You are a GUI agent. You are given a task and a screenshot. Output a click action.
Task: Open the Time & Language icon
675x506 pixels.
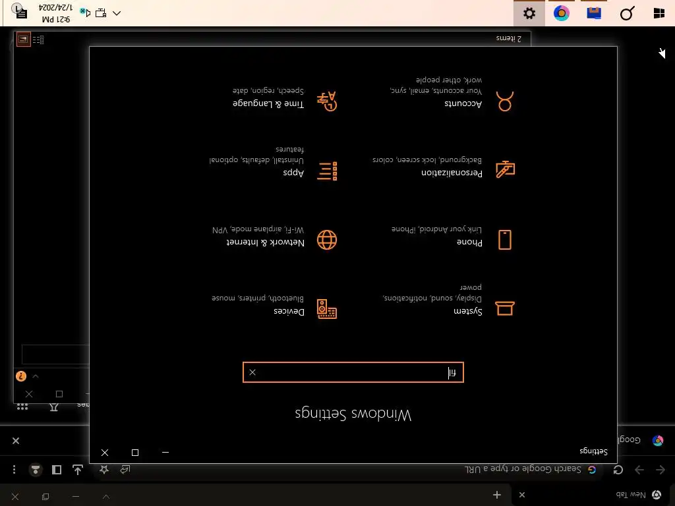(327, 101)
